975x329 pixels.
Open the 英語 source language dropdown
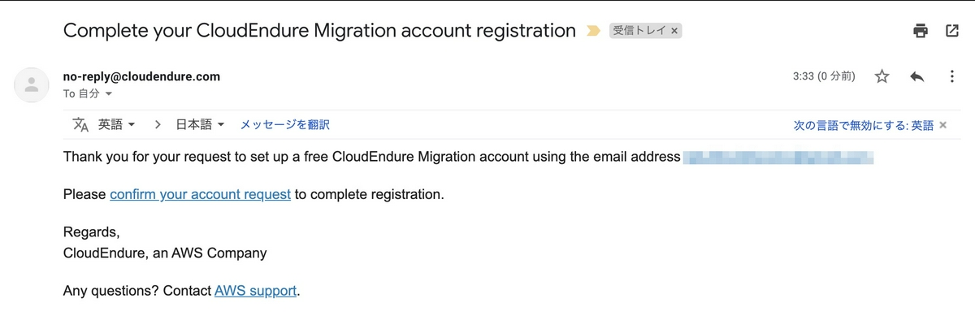pos(117,125)
